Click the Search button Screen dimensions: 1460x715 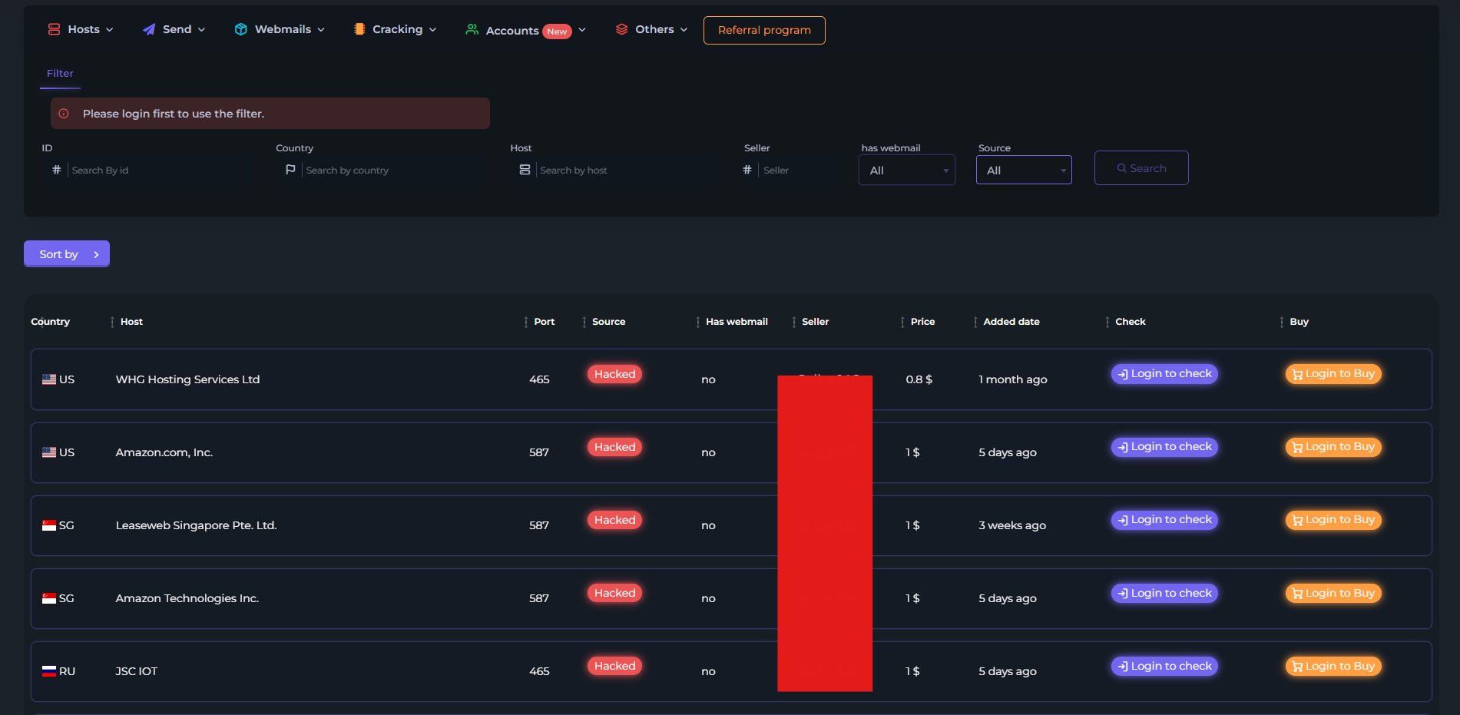1141,168
